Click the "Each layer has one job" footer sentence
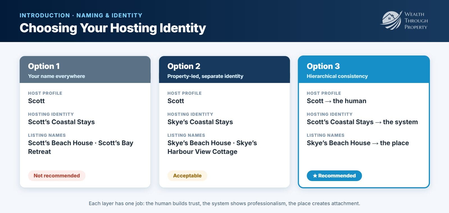Viewport: 449px width, 213px height. tap(224, 203)
